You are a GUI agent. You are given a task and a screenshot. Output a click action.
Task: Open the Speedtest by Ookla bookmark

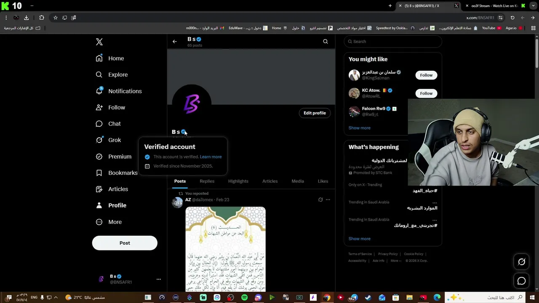point(395,28)
